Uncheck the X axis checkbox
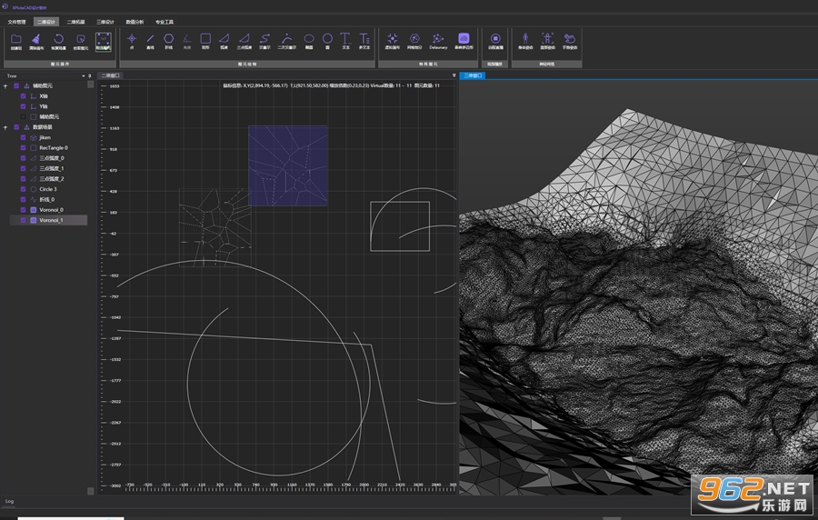This screenshot has width=818, height=520. (x=23, y=96)
